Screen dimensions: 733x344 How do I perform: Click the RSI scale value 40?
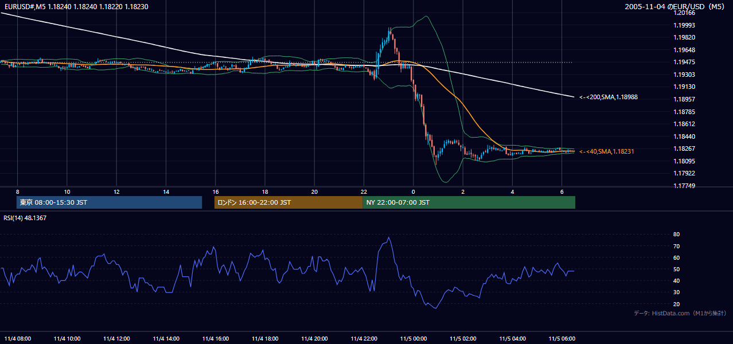pos(676,280)
